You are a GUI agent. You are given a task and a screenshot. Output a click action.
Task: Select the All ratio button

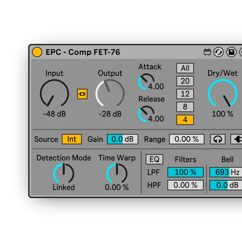185,68
